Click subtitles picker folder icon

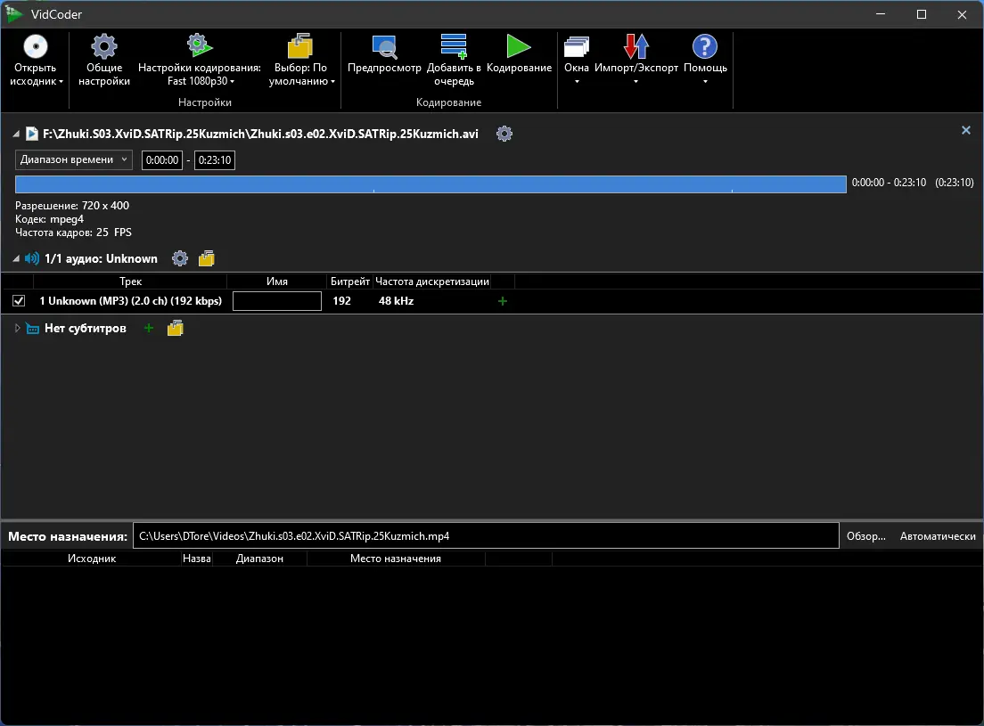click(x=175, y=328)
